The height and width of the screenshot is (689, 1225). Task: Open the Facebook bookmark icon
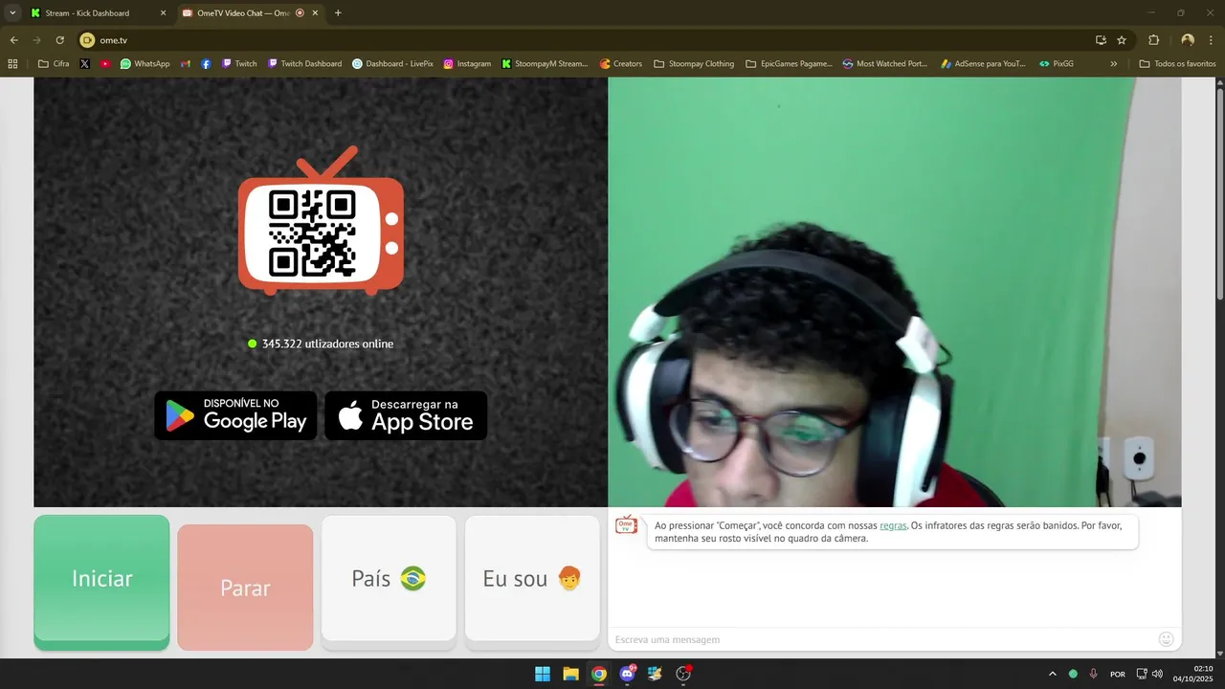coord(206,64)
